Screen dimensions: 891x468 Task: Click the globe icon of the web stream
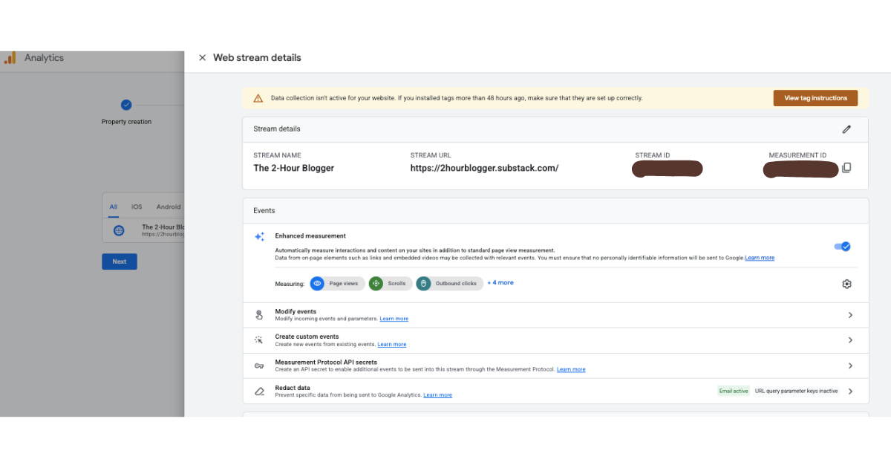[119, 230]
